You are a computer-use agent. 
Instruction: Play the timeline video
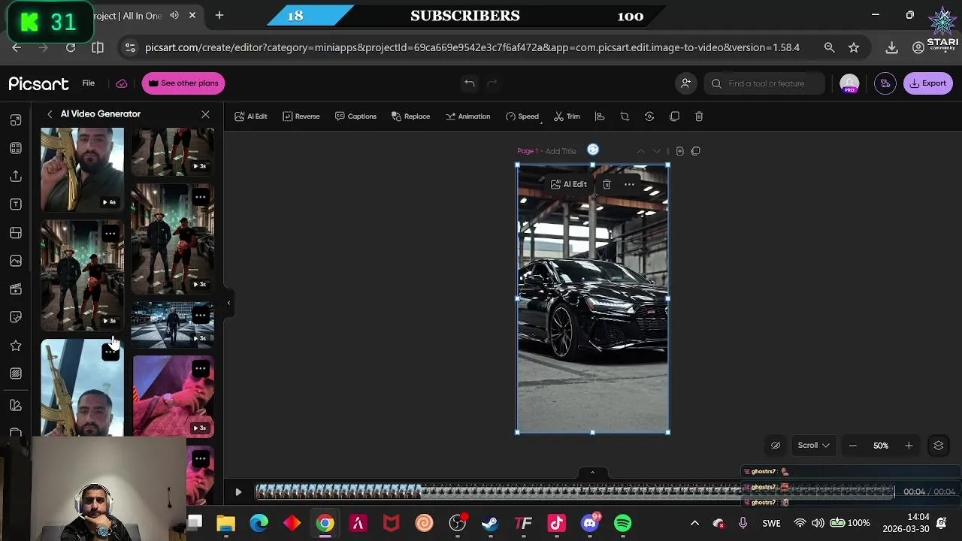[x=238, y=492]
